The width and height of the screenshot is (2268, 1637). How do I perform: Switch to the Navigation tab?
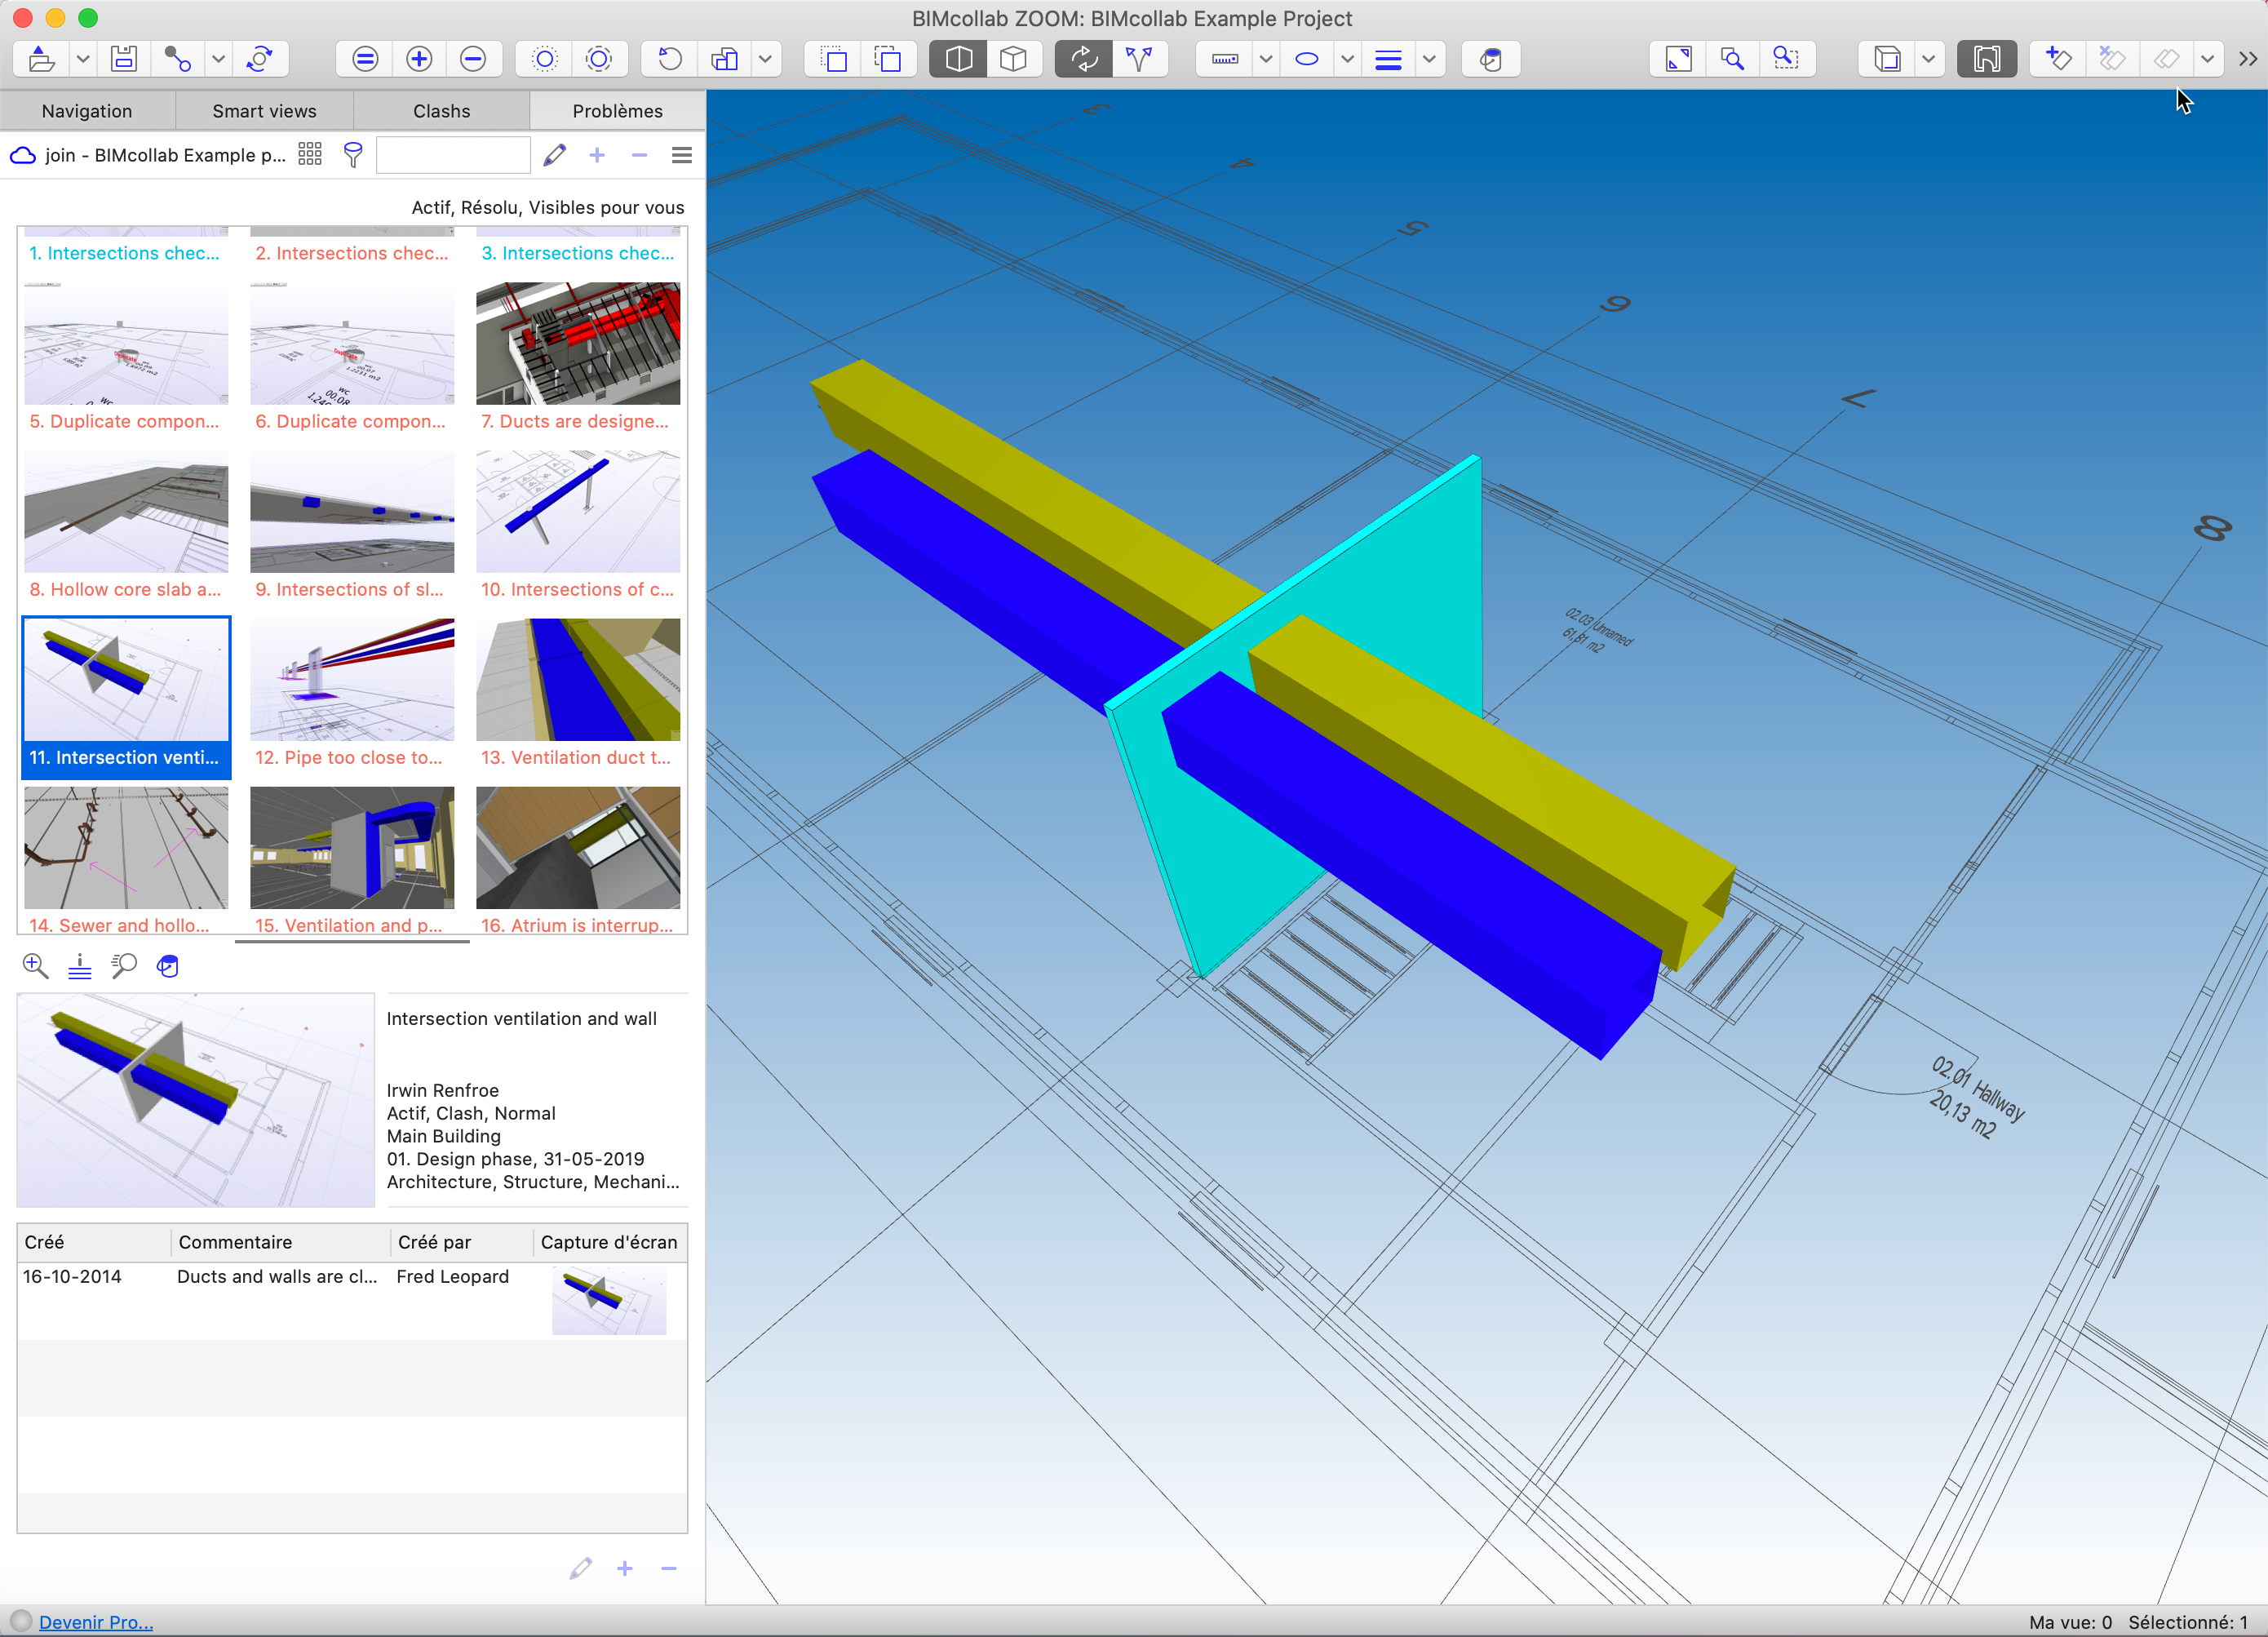(x=87, y=111)
